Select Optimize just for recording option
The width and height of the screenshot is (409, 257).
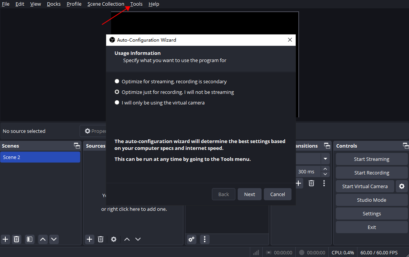pyautogui.click(x=117, y=92)
